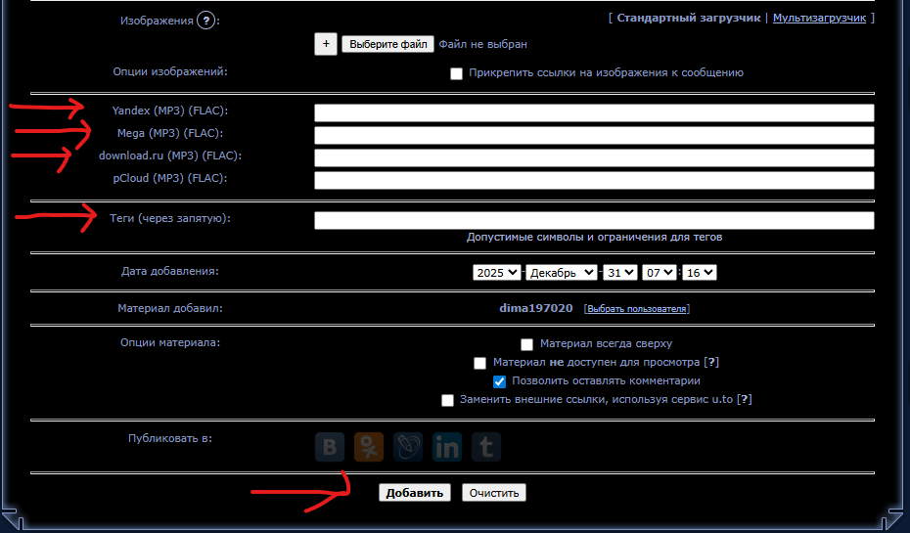Viewport: 910px width, 533px height.
Task: Open the month dropdown showing Декабрь
Action: coord(562,273)
